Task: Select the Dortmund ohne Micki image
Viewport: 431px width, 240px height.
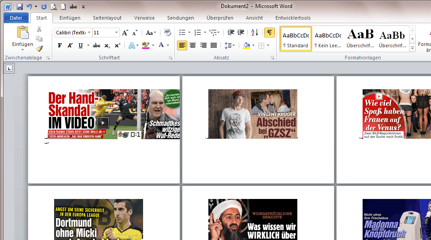Action: pyautogui.click(x=98, y=219)
